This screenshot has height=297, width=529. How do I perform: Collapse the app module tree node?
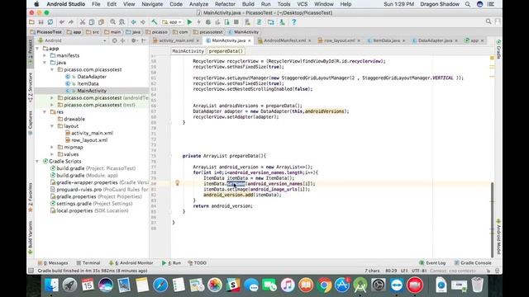pos(37,49)
